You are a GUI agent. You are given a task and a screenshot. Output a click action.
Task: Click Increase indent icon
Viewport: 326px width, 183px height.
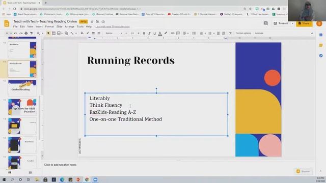pyautogui.click(x=224, y=33)
